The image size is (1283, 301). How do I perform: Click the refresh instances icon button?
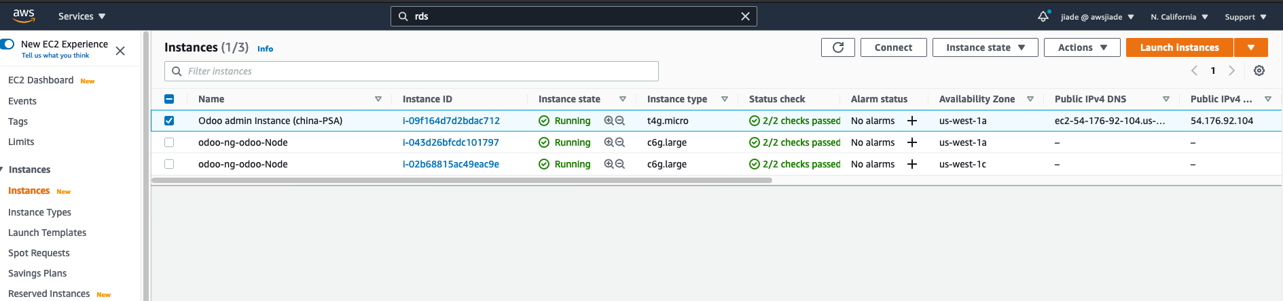837,47
